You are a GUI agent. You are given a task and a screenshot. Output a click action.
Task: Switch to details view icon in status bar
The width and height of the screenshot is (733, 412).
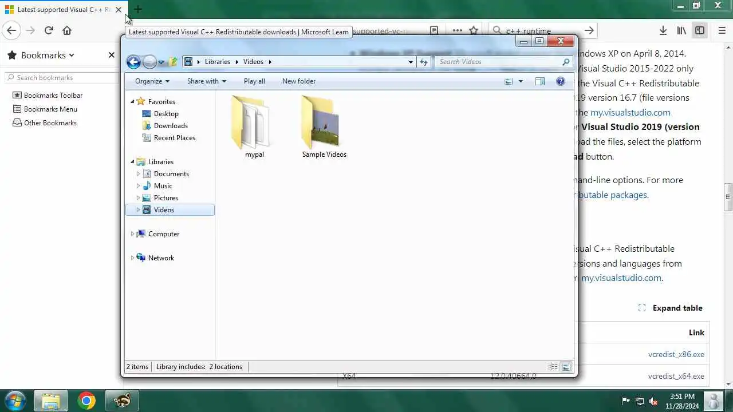click(x=553, y=367)
